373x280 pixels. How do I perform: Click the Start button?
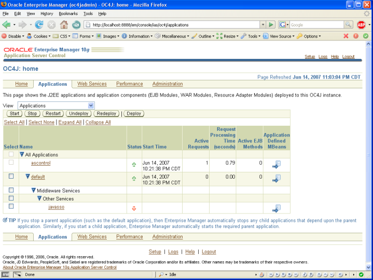point(15,114)
